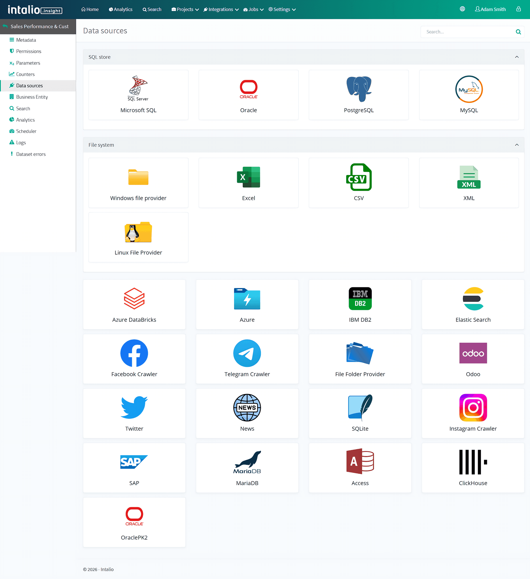Select Data sources in sidebar
The image size is (530, 579).
[38, 85]
